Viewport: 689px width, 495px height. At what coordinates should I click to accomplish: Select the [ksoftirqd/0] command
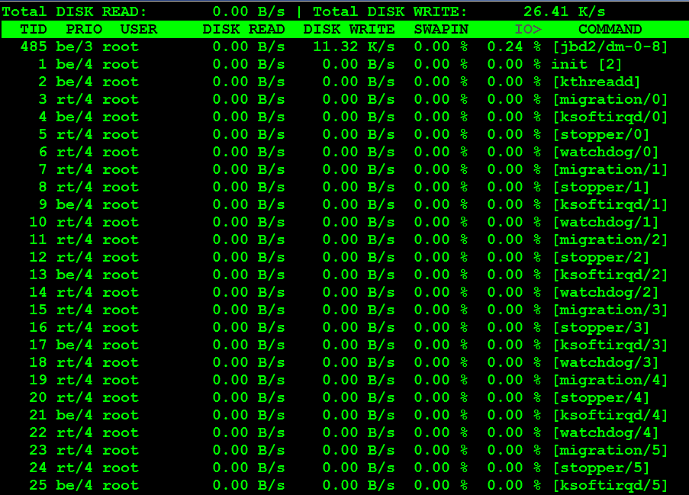(610, 117)
